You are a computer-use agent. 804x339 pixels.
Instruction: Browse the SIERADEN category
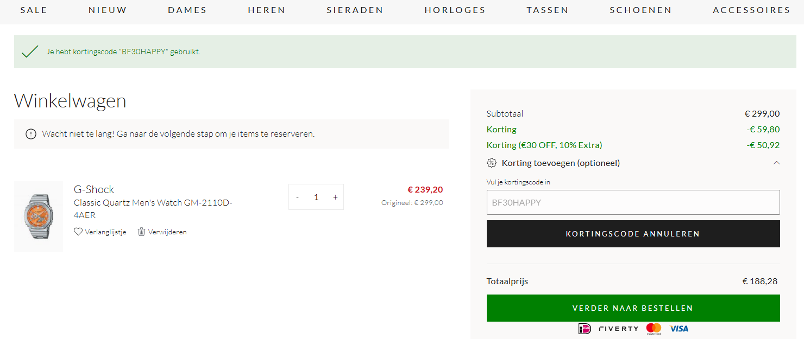(355, 10)
